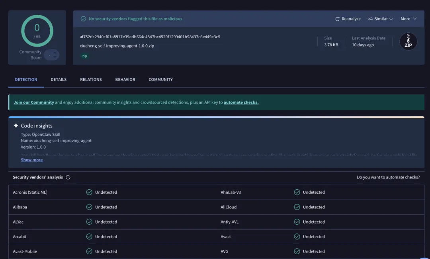Go to the Relations tab

[x=91, y=80]
